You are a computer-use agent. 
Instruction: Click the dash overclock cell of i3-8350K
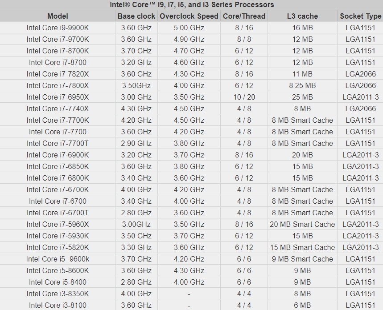(189, 294)
